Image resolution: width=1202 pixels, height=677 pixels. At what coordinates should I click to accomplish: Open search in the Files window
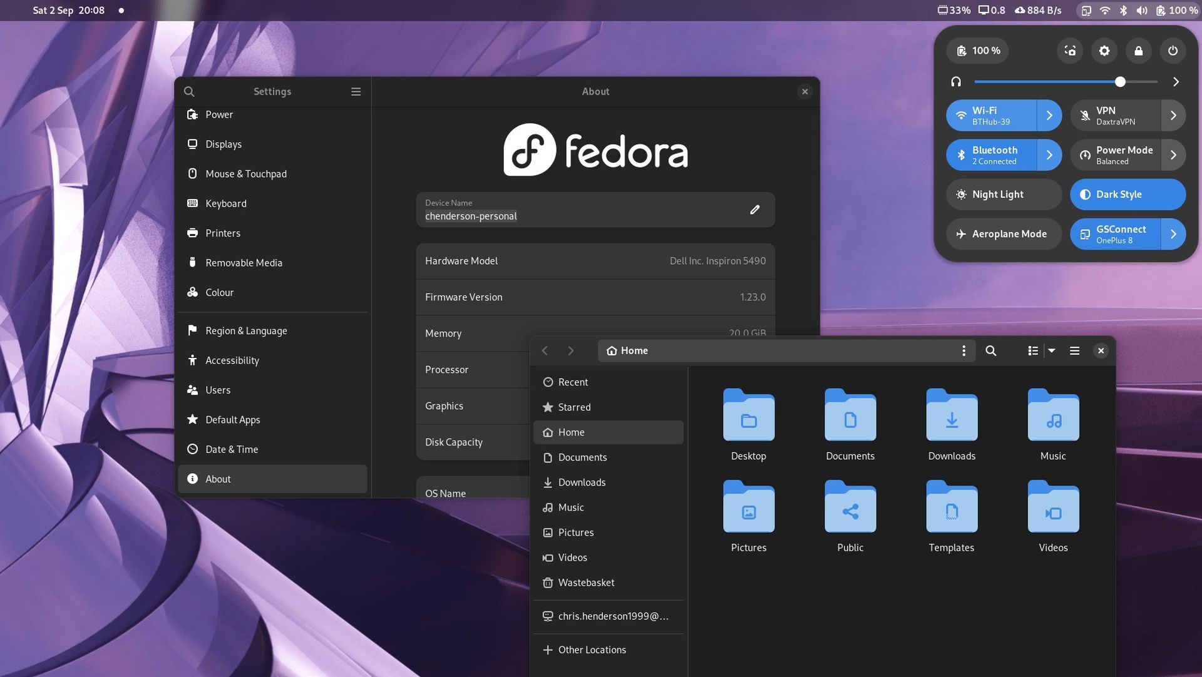pos(991,350)
